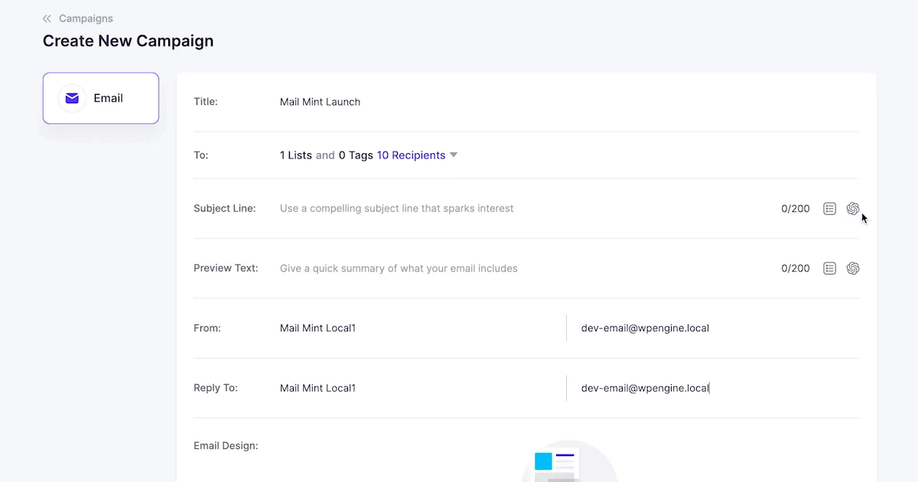Click the 1 Lists text
The width and height of the screenshot is (918, 482).
[296, 155]
